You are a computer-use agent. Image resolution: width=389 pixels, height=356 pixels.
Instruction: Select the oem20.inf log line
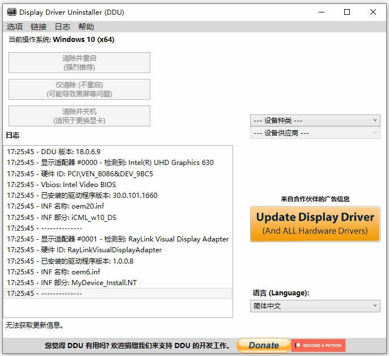tap(56, 206)
